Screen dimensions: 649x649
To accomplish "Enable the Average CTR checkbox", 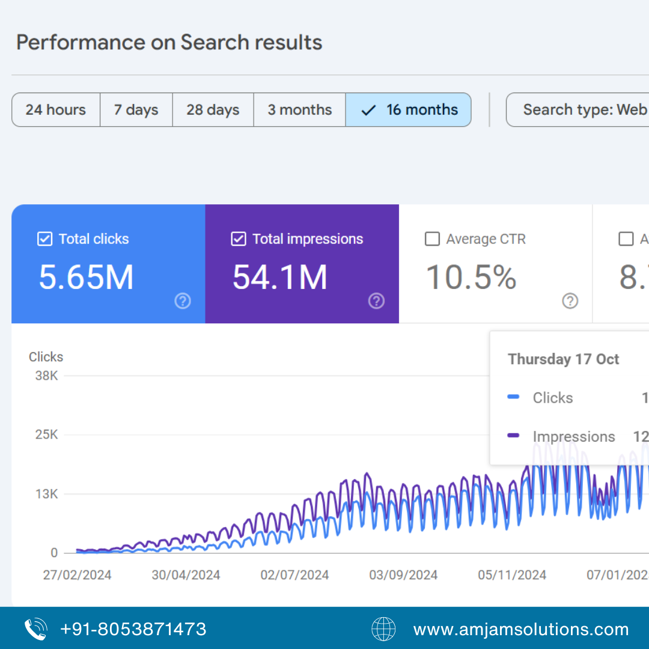I will click(432, 239).
